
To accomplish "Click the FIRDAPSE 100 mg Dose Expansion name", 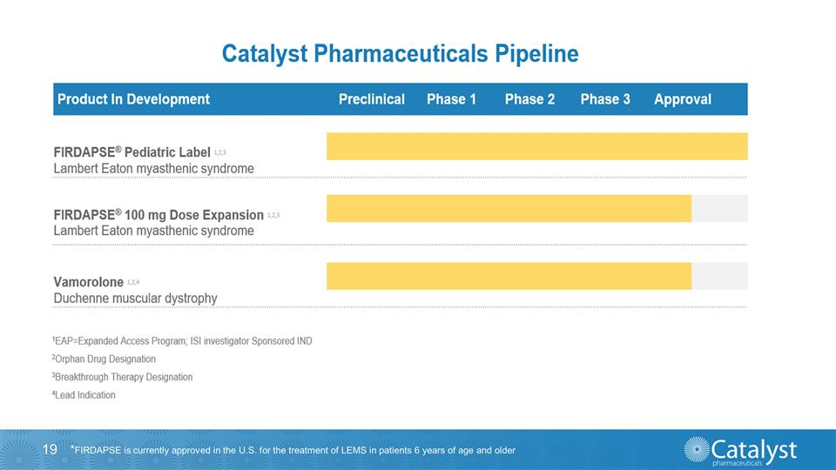I will point(158,215).
